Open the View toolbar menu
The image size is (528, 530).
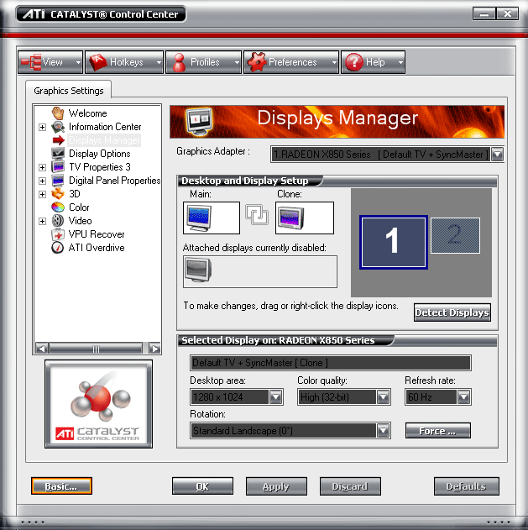pos(50,62)
